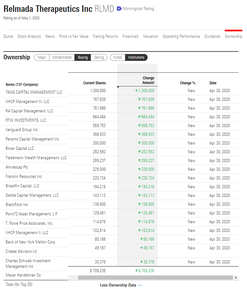Sort by Date column header
This screenshot has width=247, height=289.
(213, 83)
